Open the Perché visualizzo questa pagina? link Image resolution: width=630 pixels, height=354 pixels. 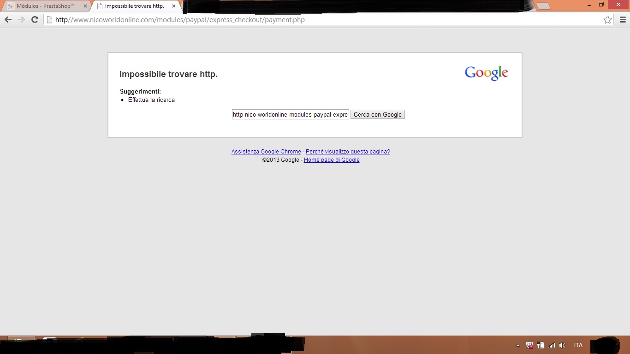tap(348, 152)
